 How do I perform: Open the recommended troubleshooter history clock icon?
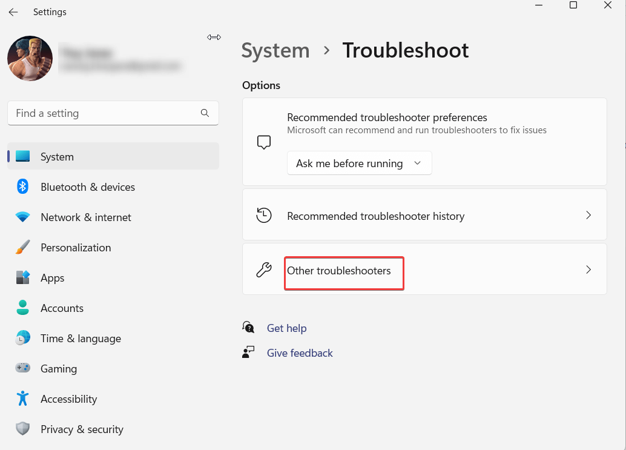[263, 214]
